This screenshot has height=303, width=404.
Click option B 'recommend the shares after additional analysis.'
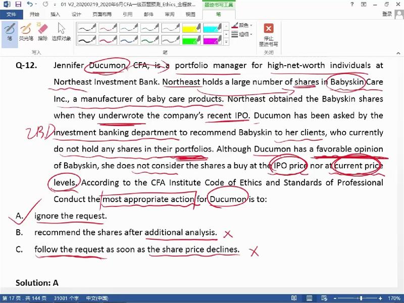[x=126, y=232]
